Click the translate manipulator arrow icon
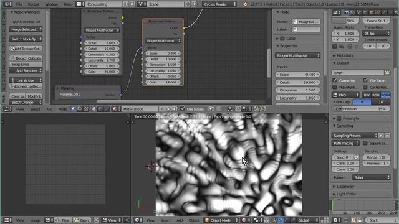 coord(281,220)
